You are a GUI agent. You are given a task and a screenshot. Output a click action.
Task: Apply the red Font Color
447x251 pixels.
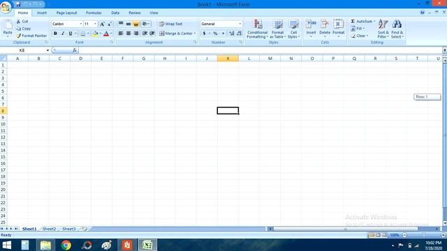106,33
